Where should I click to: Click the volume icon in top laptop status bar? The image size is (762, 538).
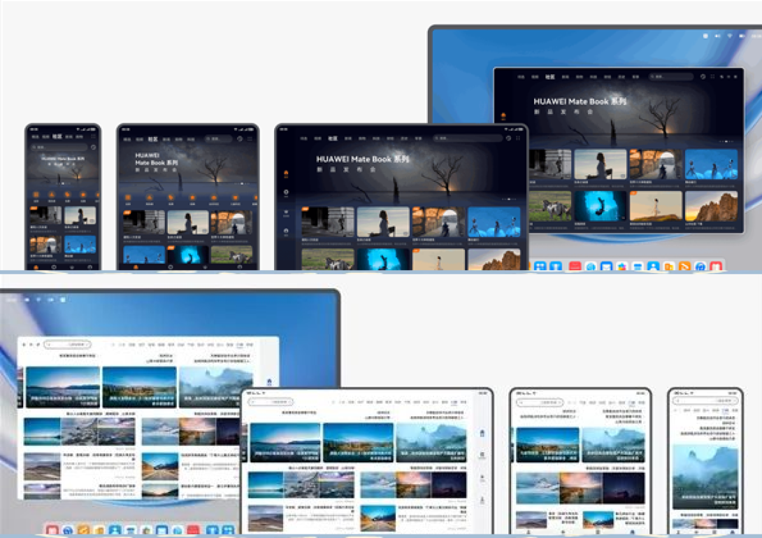pyautogui.click(x=717, y=36)
